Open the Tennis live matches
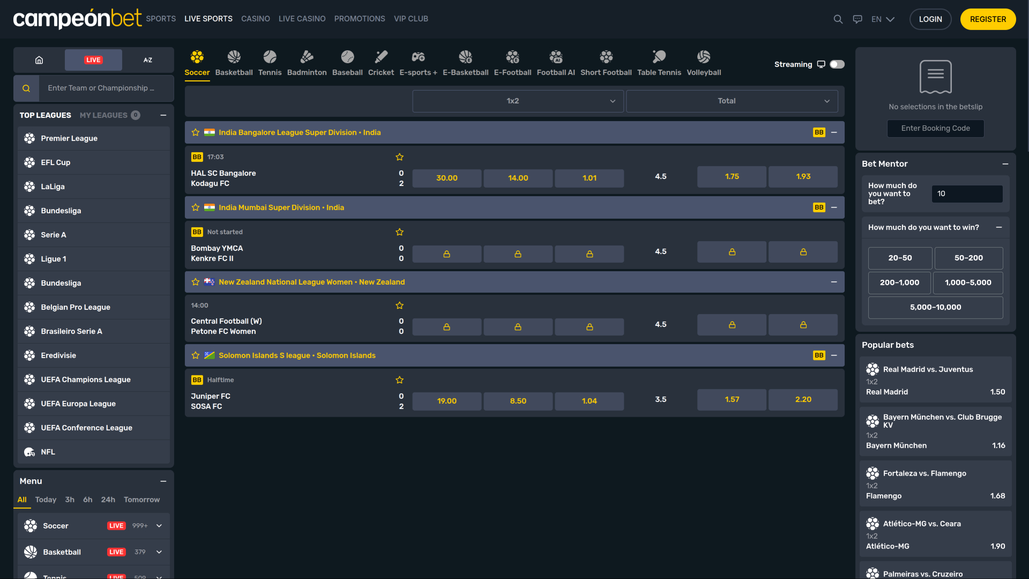1029x579 pixels. point(270,63)
